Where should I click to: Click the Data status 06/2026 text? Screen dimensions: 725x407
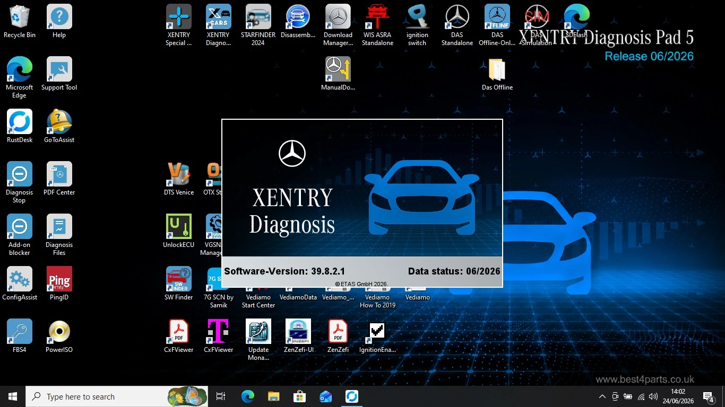[454, 271]
